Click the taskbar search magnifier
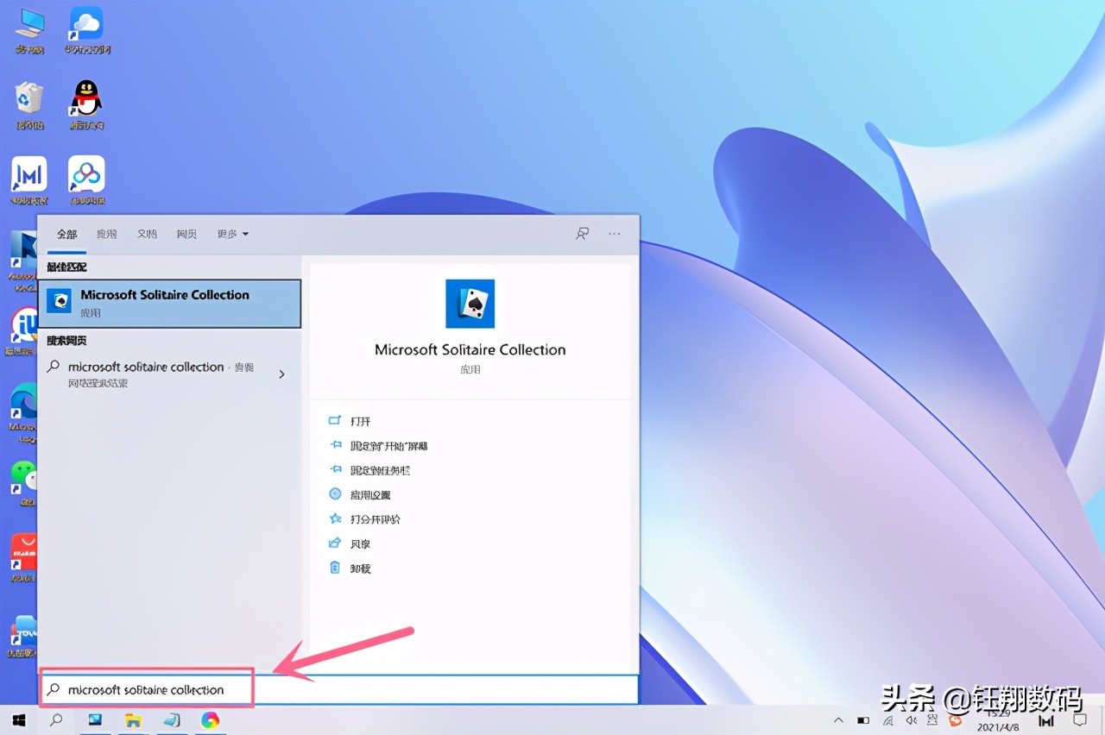 click(56, 719)
